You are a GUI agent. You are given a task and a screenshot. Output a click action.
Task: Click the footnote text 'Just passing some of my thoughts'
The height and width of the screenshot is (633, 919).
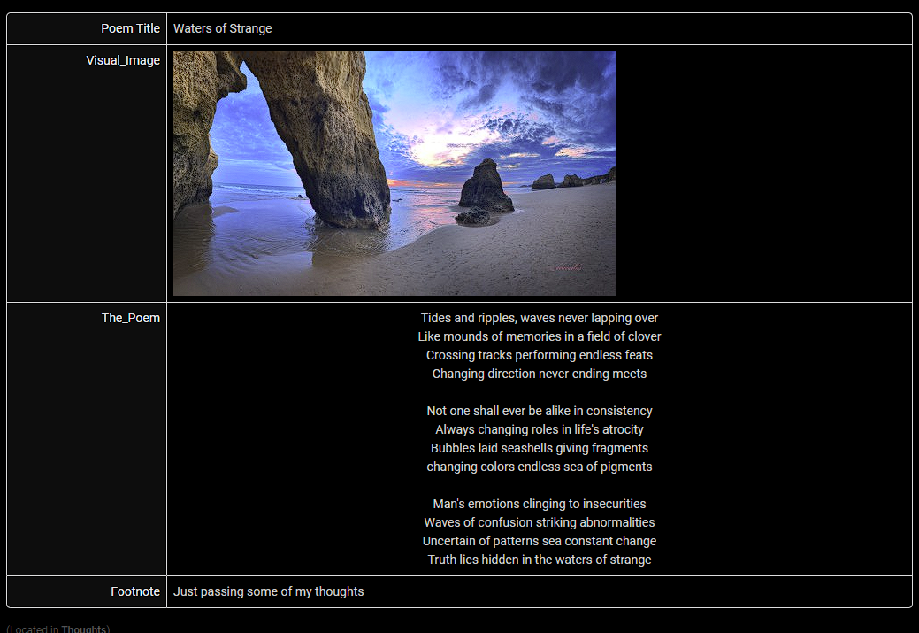click(268, 591)
